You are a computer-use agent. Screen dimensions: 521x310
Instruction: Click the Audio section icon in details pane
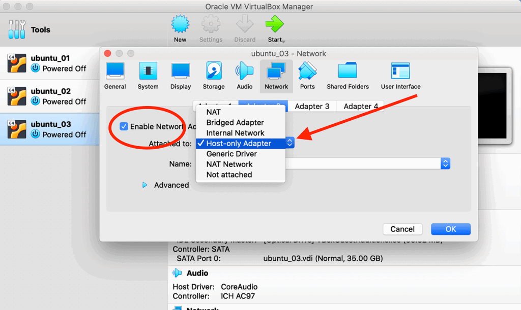pos(177,273)
